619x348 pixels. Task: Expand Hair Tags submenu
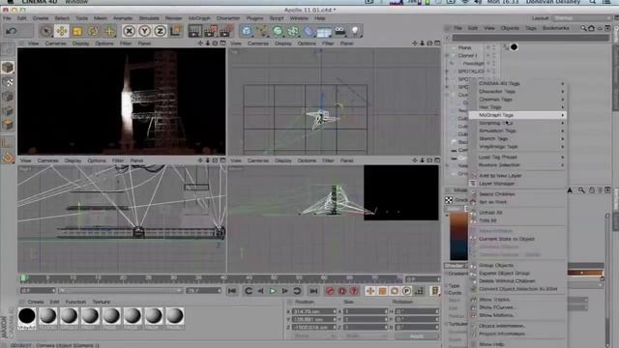[517, 107]
